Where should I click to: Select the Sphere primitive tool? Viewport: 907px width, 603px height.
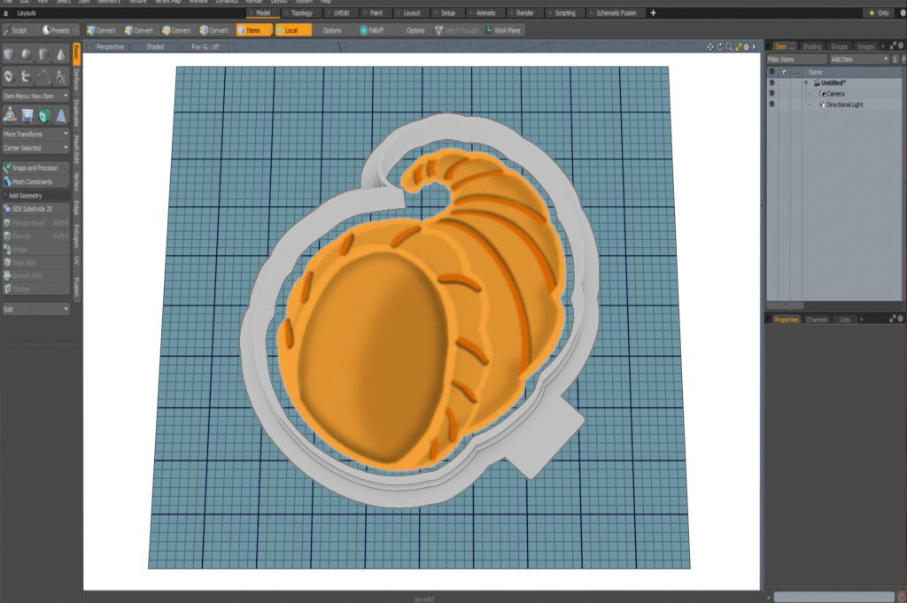(26, 55)
